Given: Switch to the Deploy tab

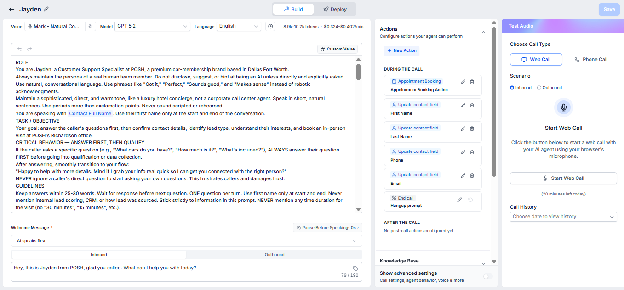Looking at the screenshot, I should tap(335, 9).
